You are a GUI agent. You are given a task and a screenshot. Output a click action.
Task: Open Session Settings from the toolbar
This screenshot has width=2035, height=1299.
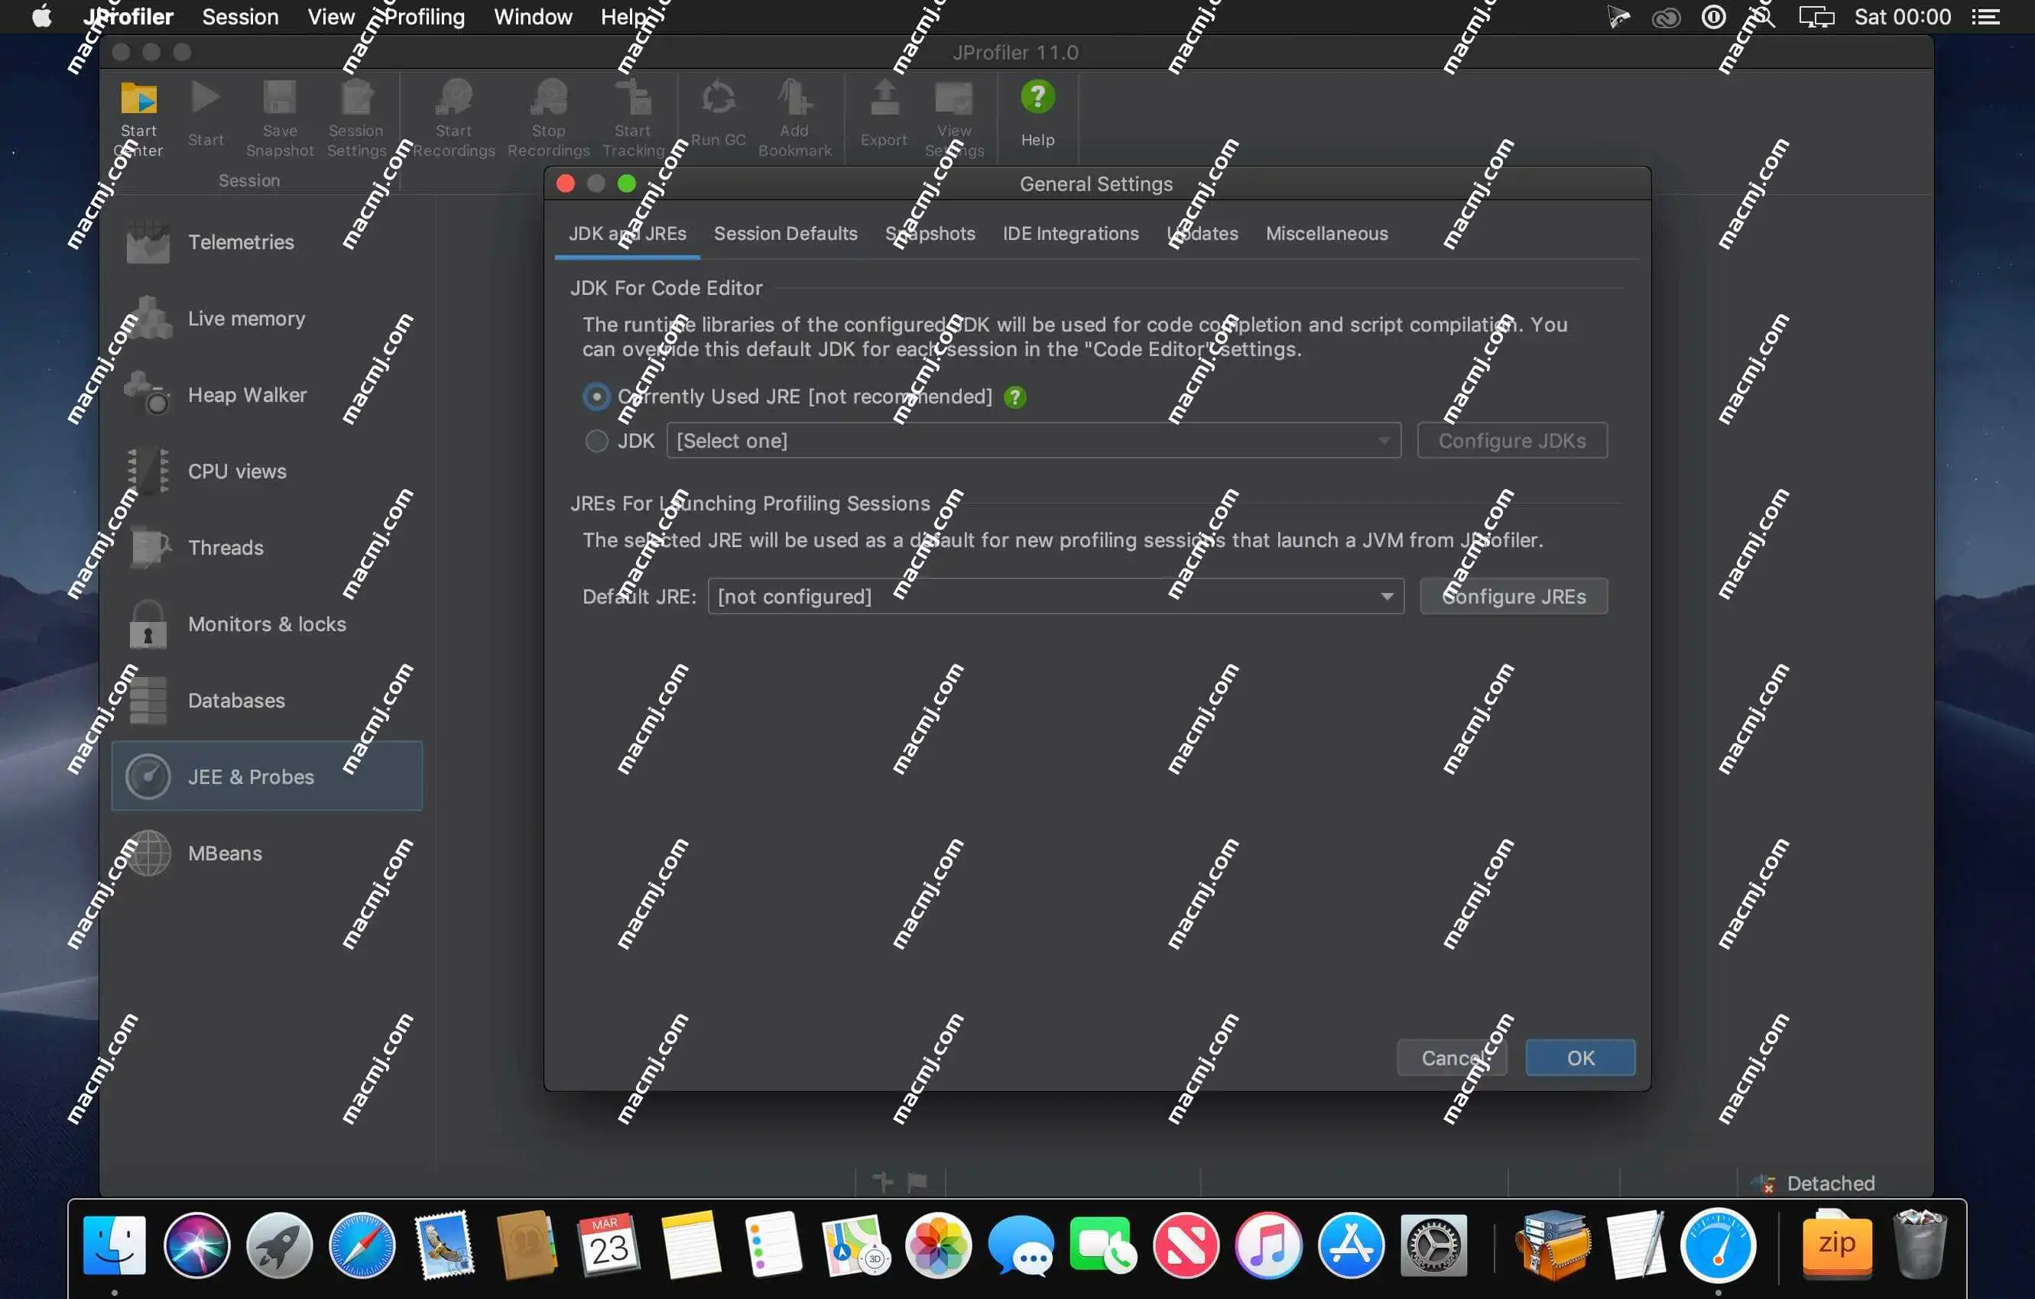357,118
